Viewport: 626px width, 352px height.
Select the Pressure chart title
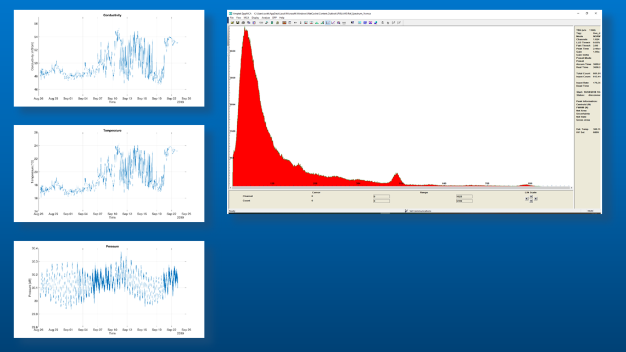pos(112,246)
